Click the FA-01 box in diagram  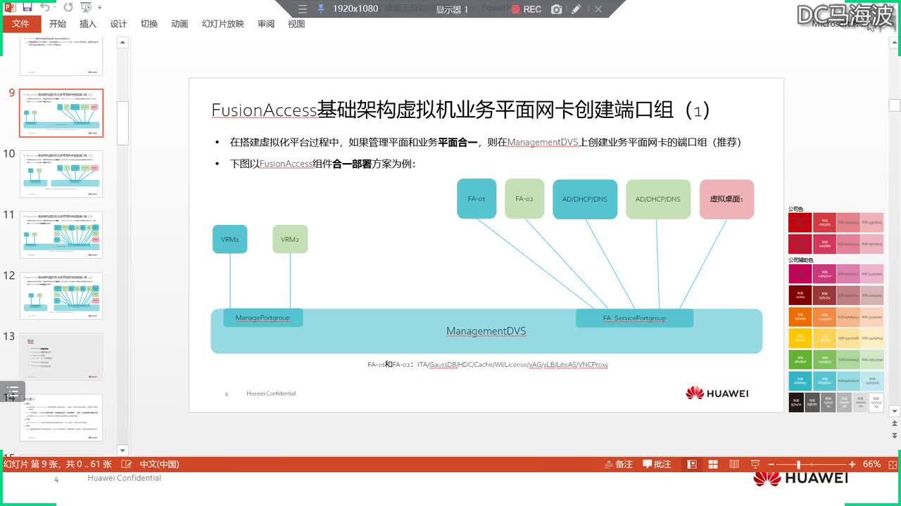point(477,199)
